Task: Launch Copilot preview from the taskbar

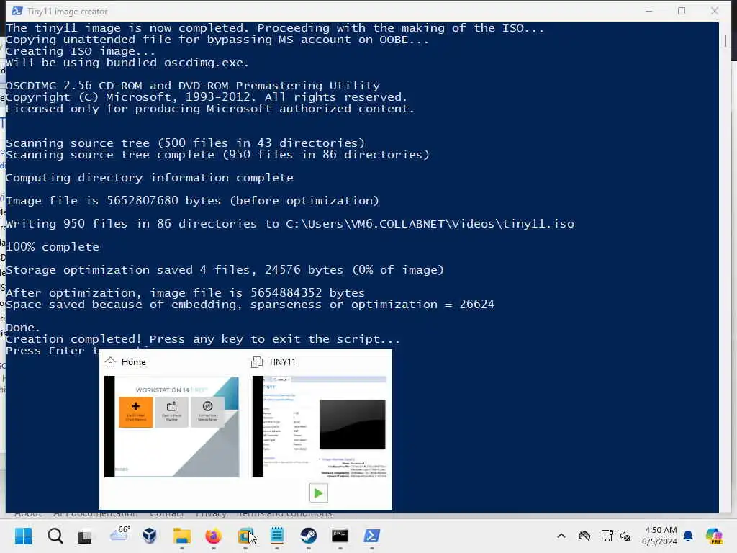Action: click(714, 536)
